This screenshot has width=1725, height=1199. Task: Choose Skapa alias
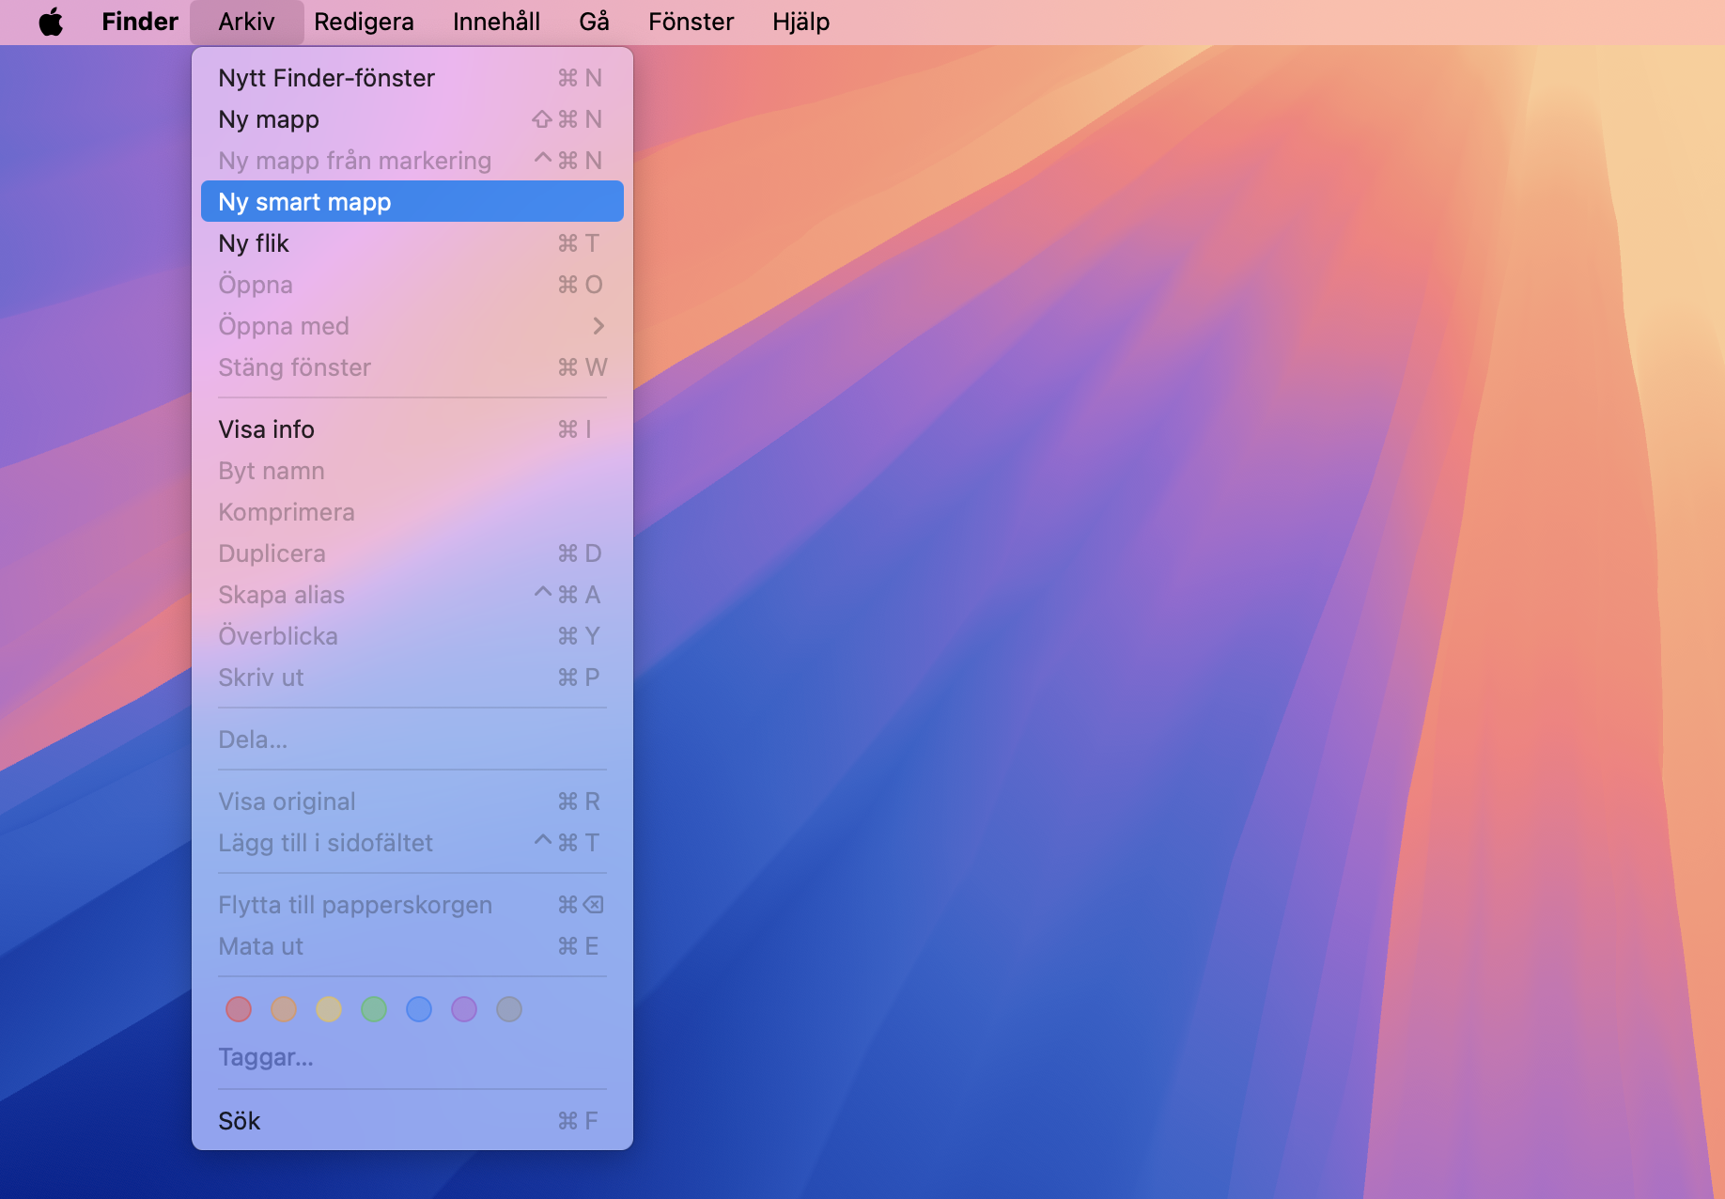pos(412,595)
